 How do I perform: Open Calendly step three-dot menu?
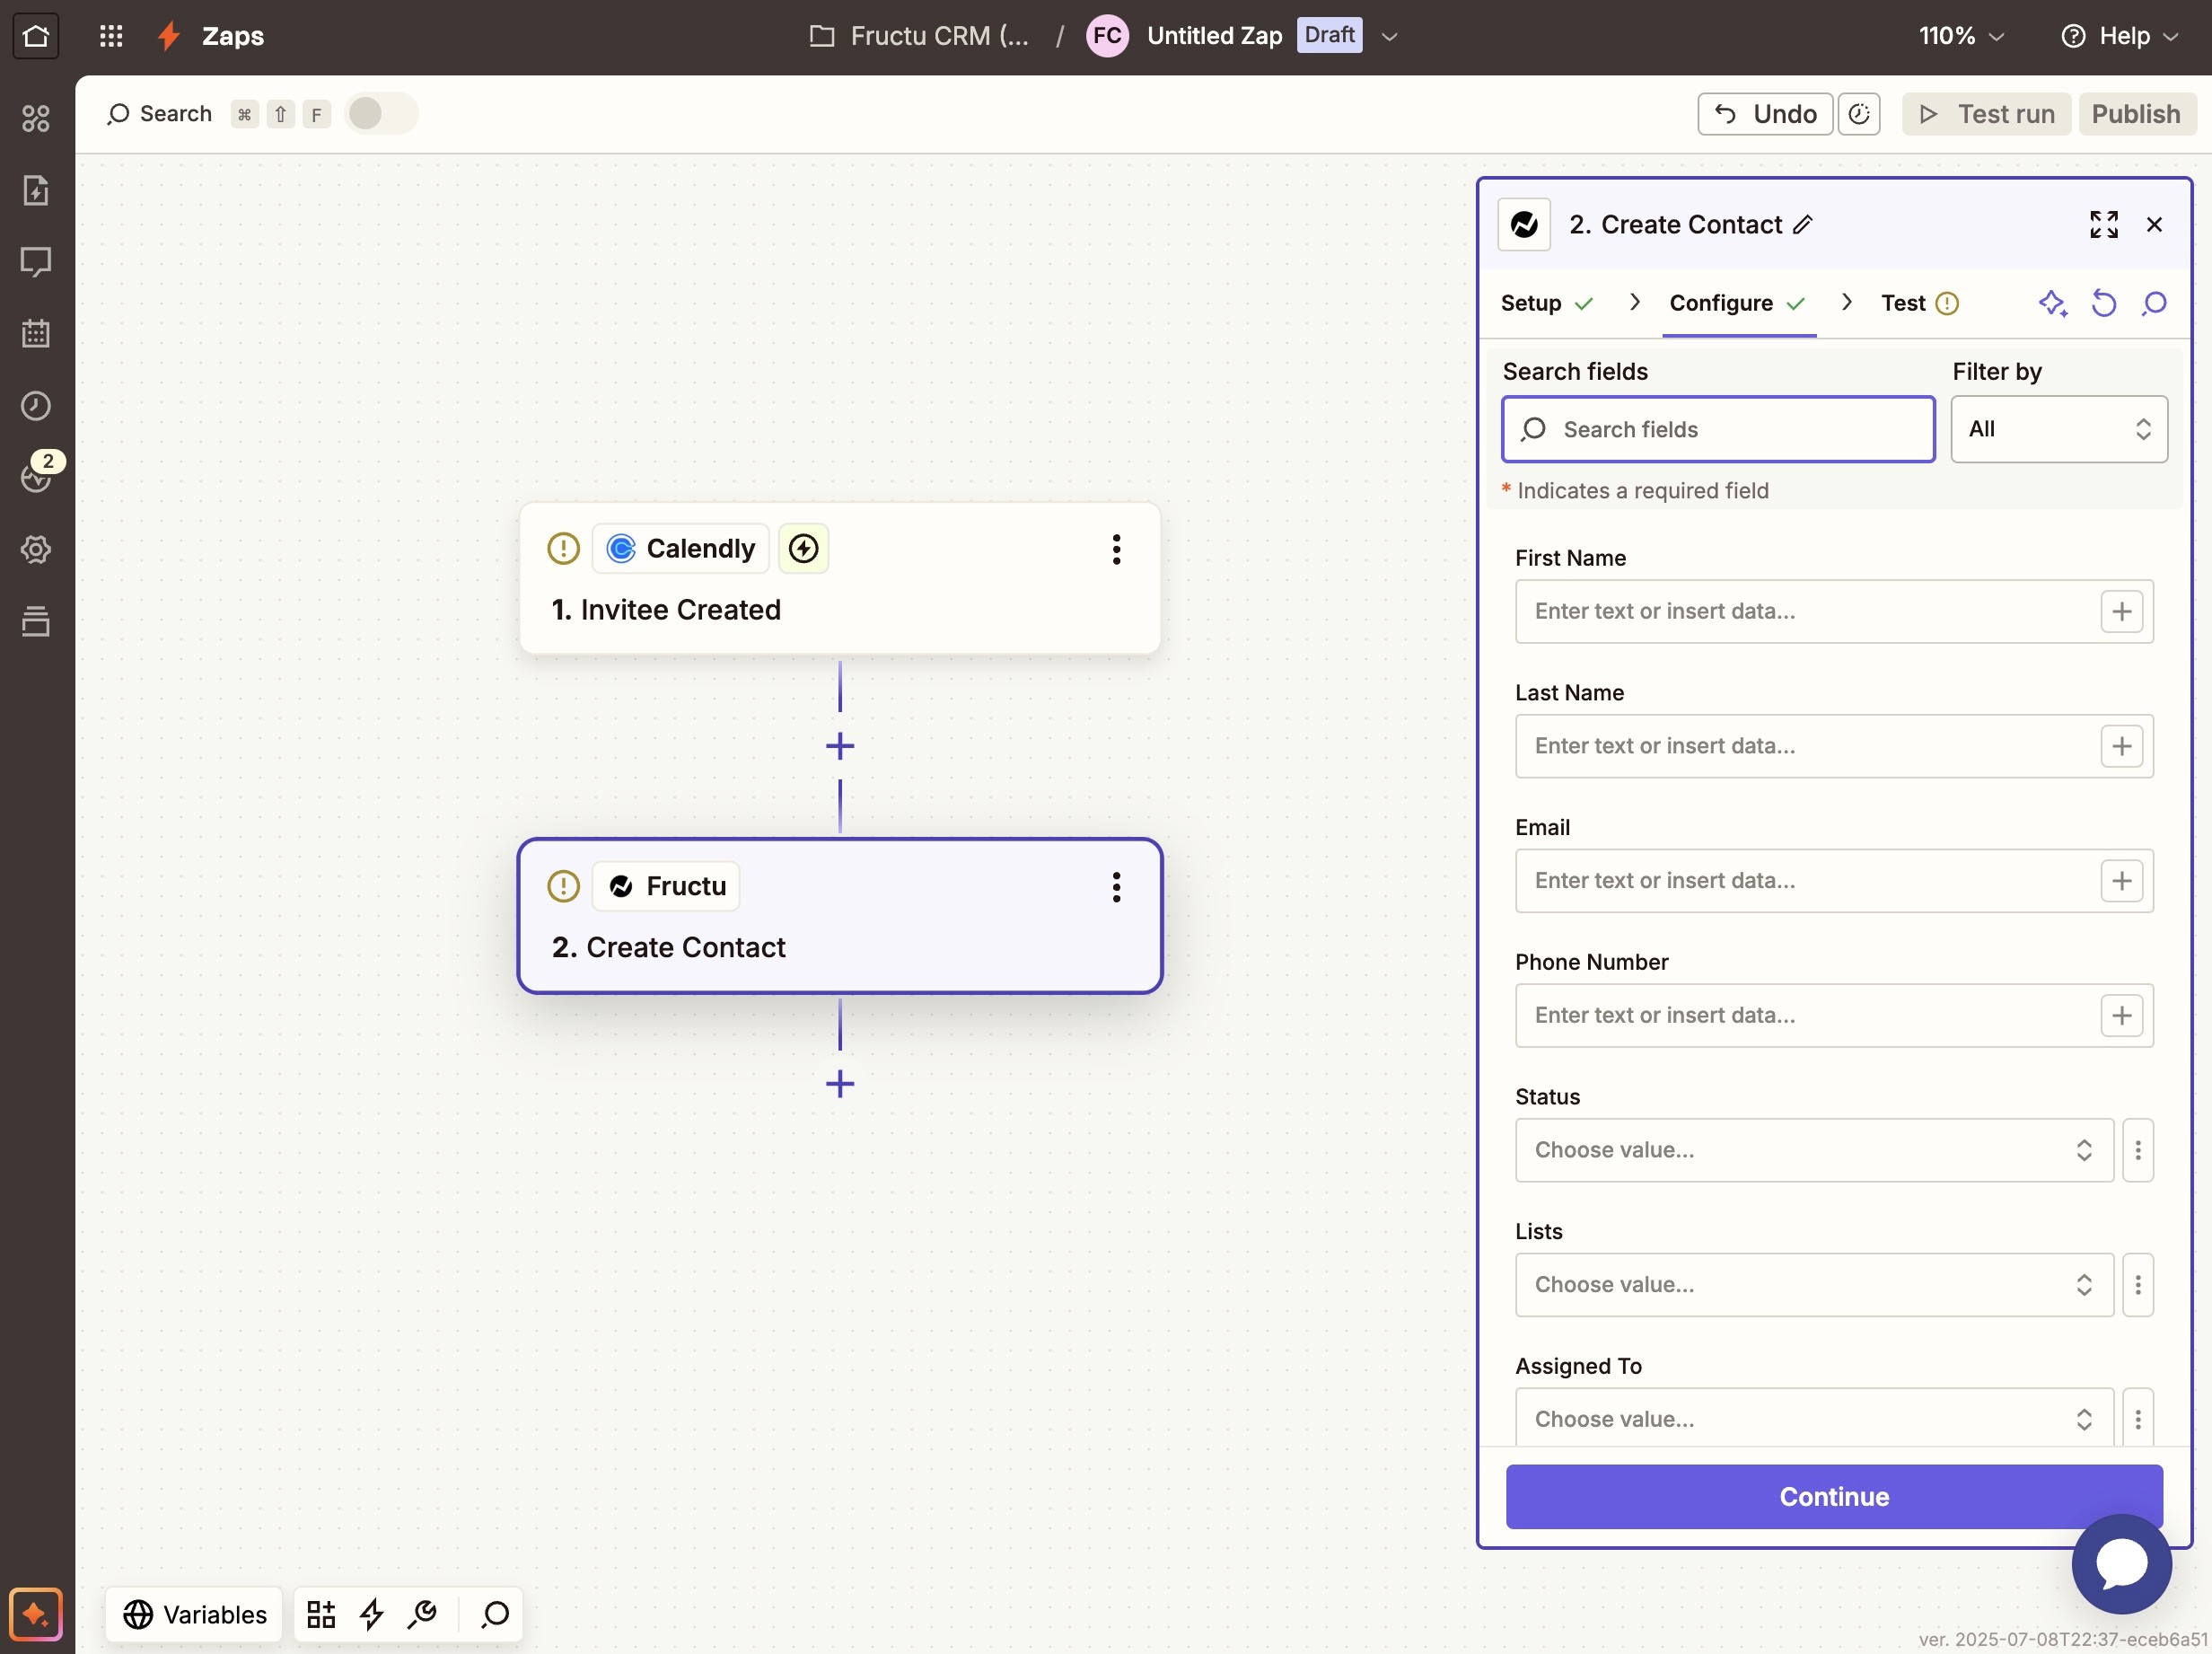coord(1116,549)
